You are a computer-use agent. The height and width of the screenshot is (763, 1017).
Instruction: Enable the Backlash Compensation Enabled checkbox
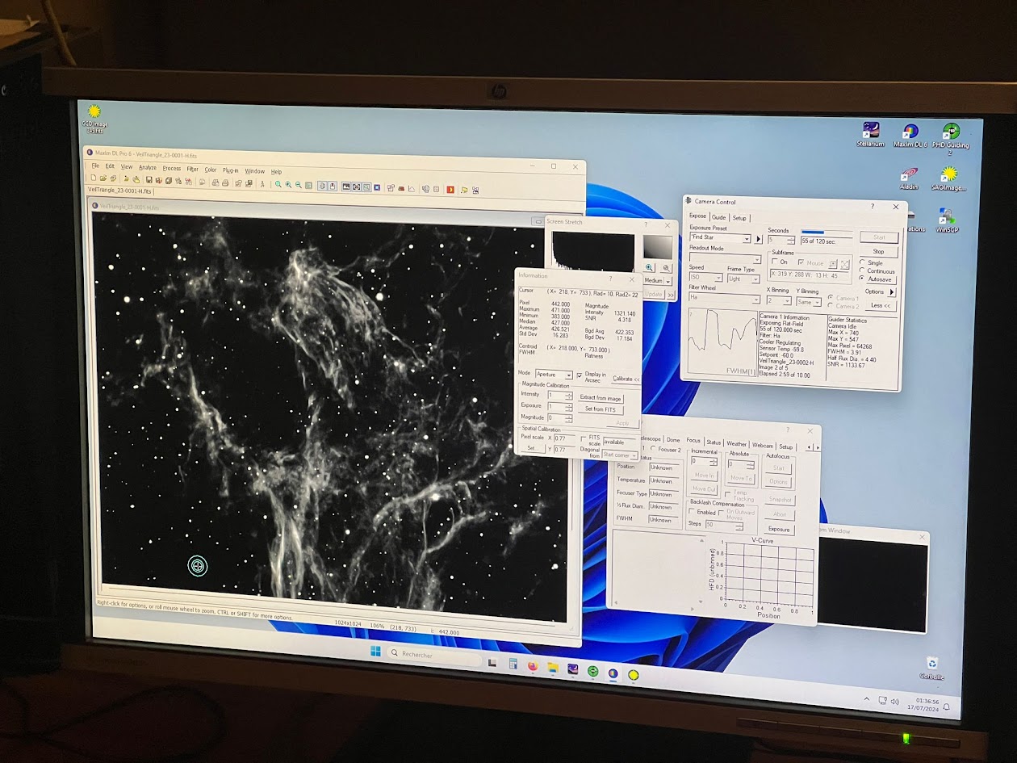692,511
